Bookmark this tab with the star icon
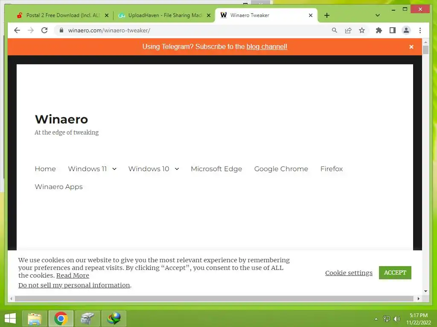The height and width of the screenshot is (327, 437). point(362,30)
